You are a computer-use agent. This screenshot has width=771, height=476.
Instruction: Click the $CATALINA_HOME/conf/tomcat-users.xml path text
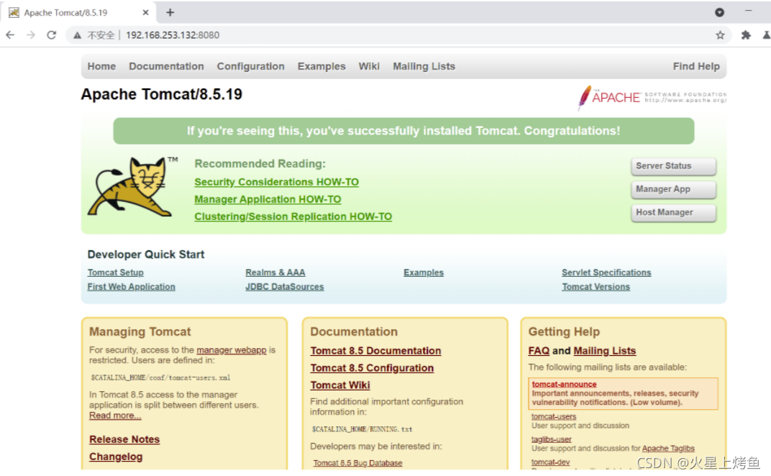(160, 377)
